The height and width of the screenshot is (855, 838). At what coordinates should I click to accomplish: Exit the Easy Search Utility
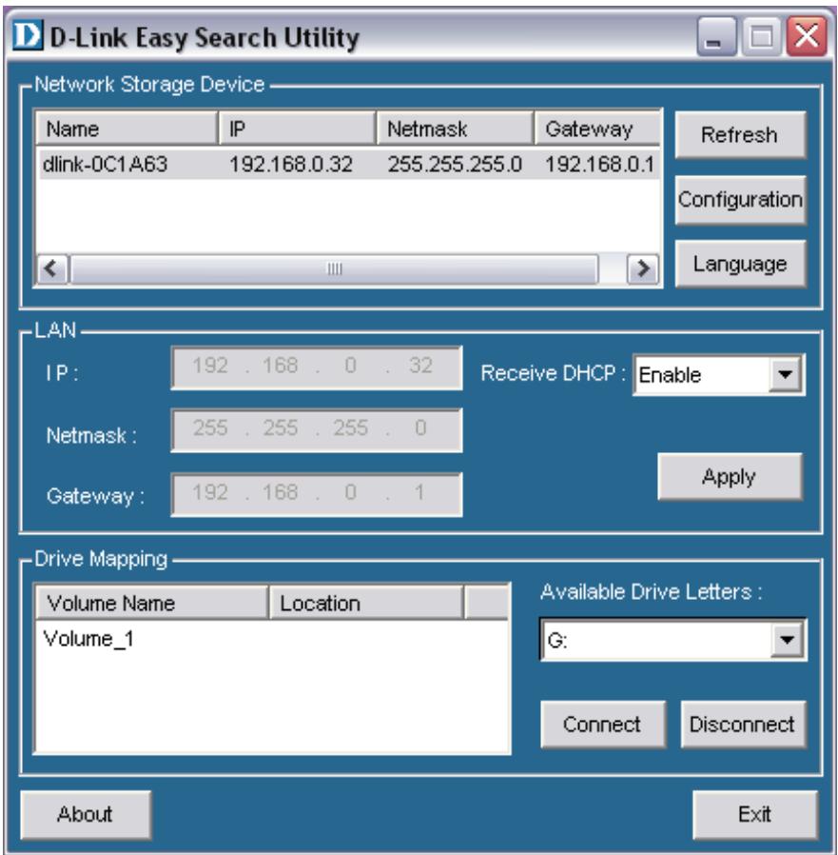pyautogui.click(x=754, y=815)
